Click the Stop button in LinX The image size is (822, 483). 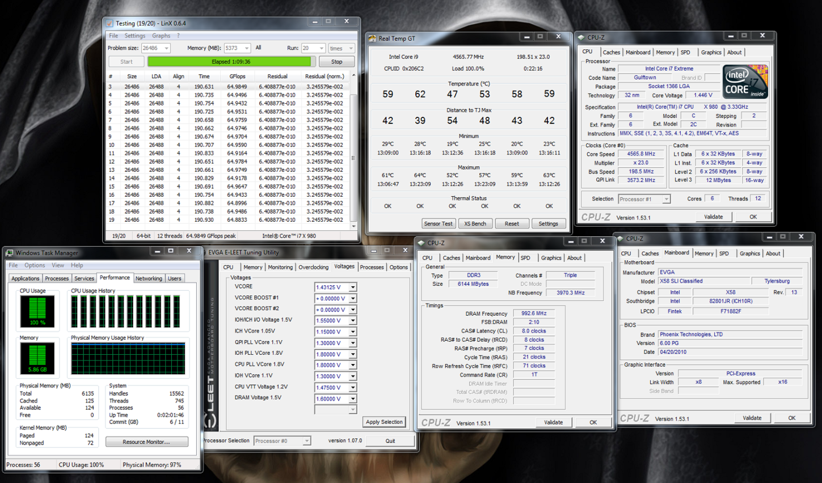point(336,62)
